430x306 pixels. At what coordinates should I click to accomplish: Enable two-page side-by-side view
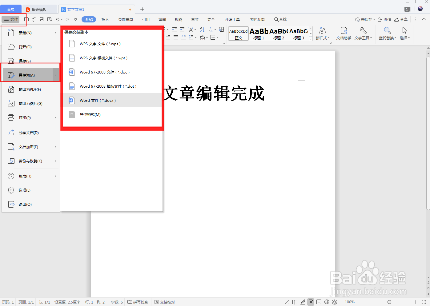pos(295,302)
